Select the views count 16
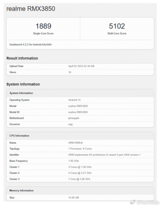This screenshot has height=207, width=161. pos(70,72)
